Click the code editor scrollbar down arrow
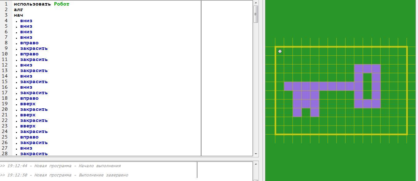Screen dimensions: 418x181 pyautogui.click(x=256, y=154)
